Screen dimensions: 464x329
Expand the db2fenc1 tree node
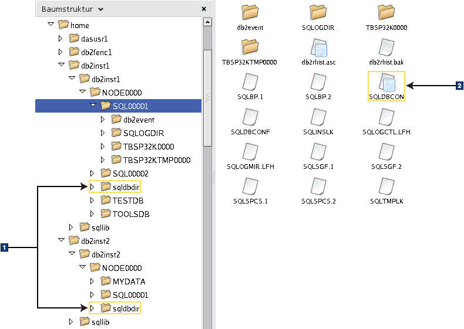click(x=60, y=52)
